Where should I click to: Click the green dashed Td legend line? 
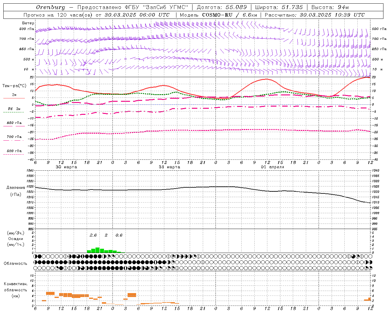click(13, 112)
